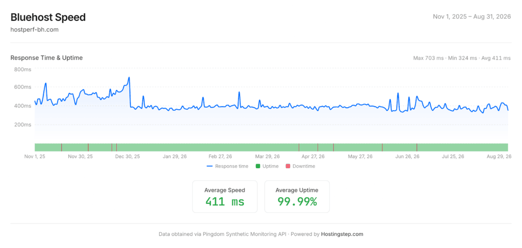Click the 800ms y-axis label
The width and height of the screenshot is (522, 248).
[22, 70]
